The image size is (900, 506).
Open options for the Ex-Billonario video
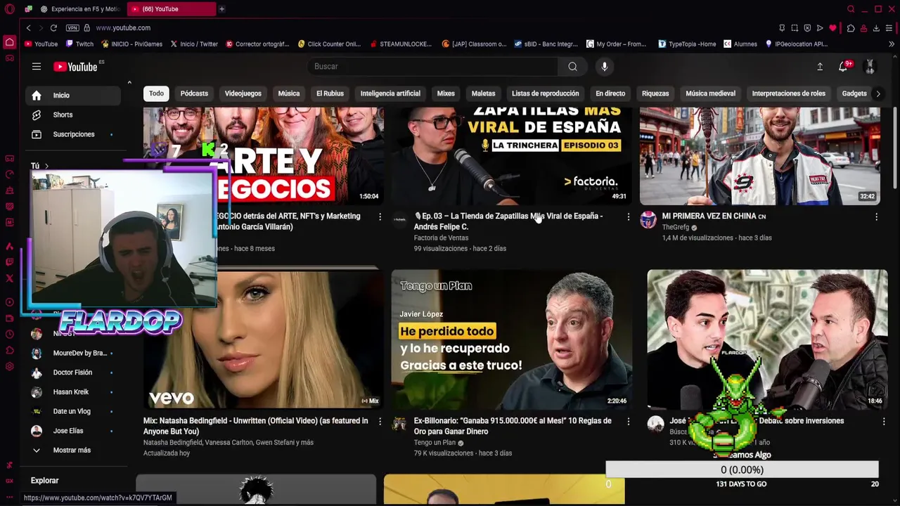pyautogui.click(x=629, y=422)
